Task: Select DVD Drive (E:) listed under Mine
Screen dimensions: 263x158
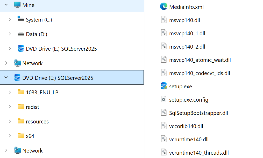Action: pyautogui.click(x=61, y=49)
